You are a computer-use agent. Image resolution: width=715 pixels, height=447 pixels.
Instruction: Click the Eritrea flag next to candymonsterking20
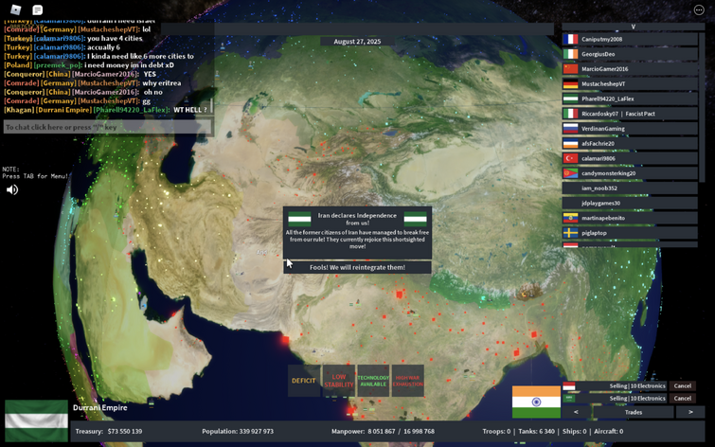click(x=570, y=173)
